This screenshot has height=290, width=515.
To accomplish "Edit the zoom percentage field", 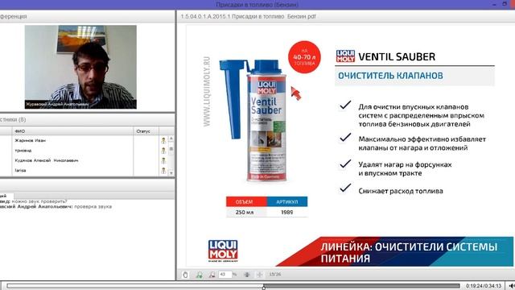I will point(225,274).
